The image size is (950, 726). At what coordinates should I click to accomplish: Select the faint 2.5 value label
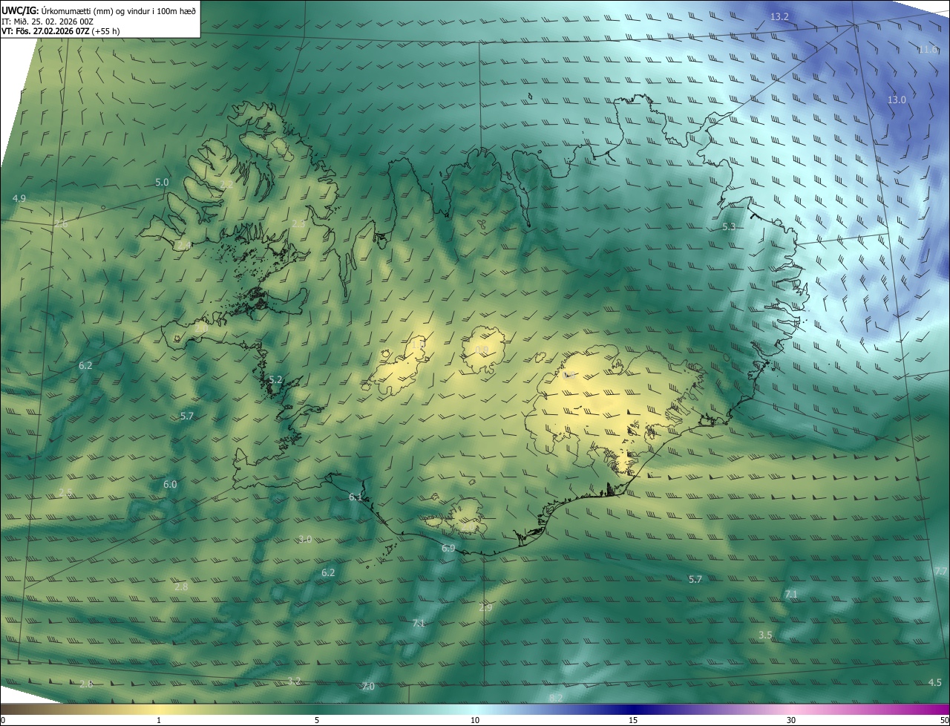(x=65, y=493)
